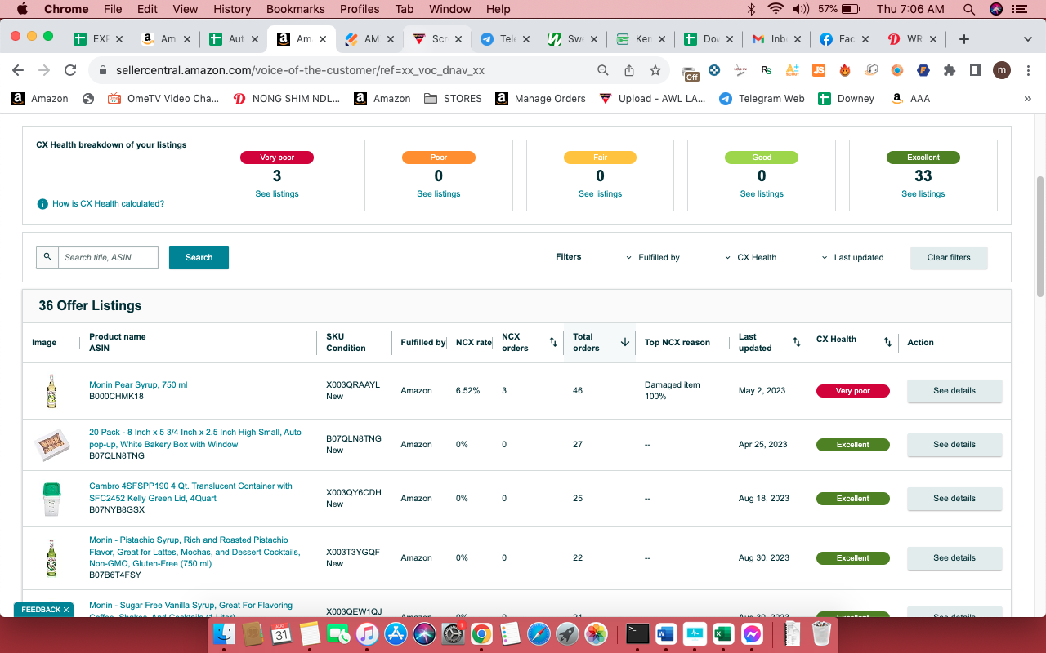
Task: Click the extension icon labeled Off
Action: click(691, 73)
